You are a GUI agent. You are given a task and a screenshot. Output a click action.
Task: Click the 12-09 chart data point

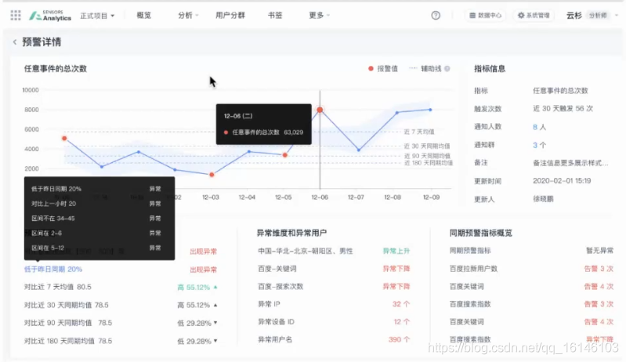[430, 110]
